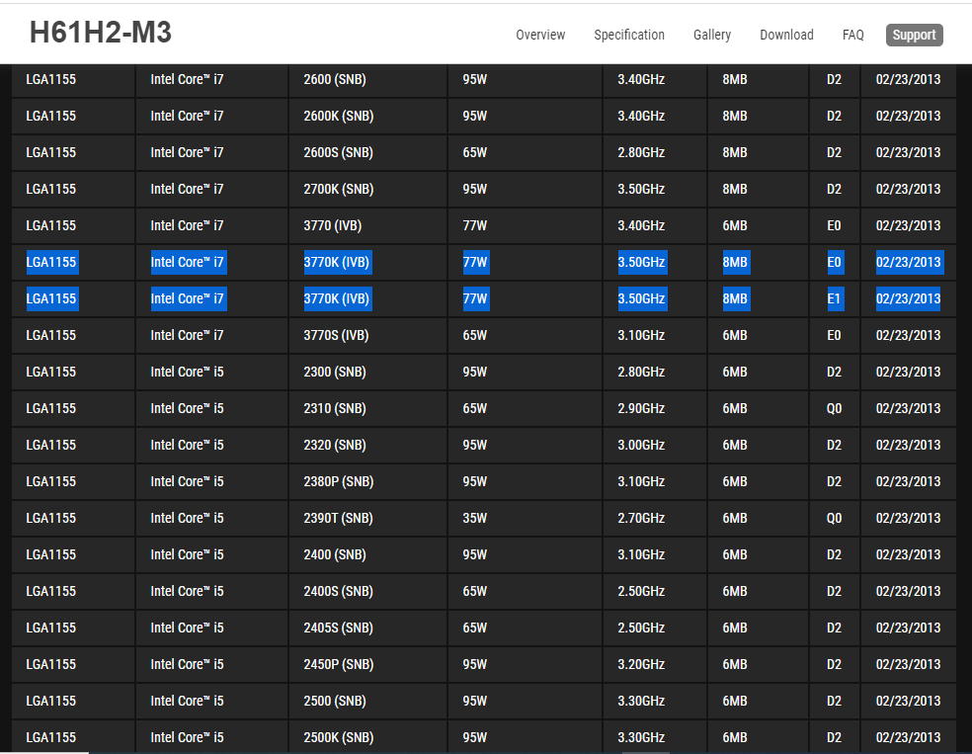Click the 3770S (IVB) model cell
Viewport: 972px width, 754px height.
336,335
